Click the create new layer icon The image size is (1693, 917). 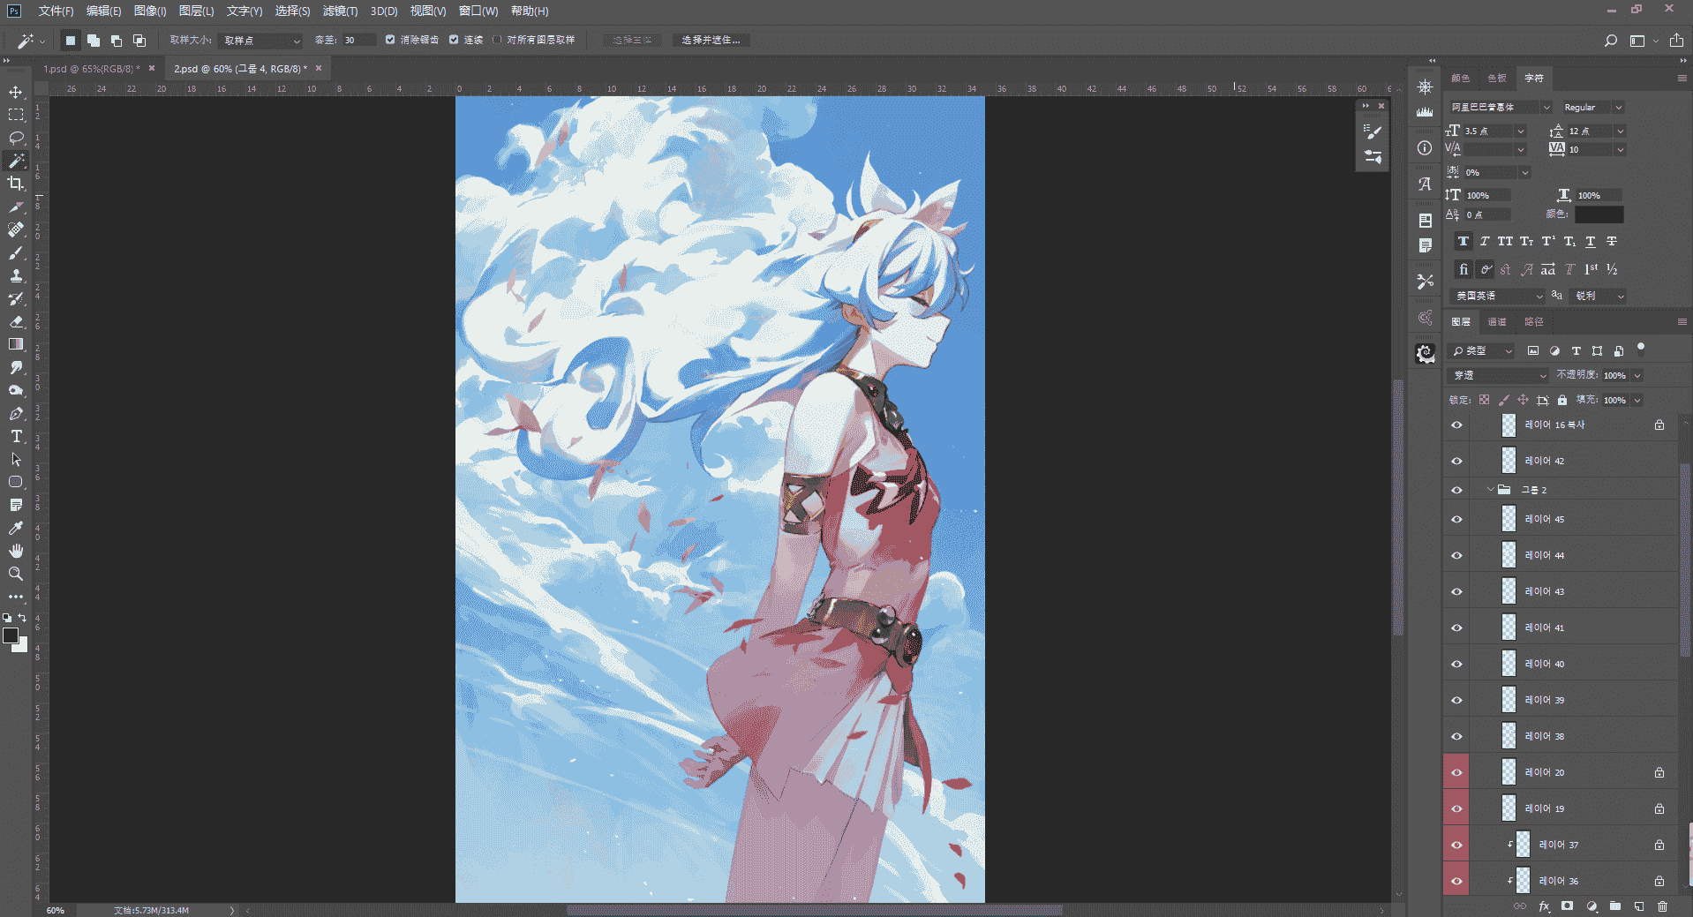1639,906
